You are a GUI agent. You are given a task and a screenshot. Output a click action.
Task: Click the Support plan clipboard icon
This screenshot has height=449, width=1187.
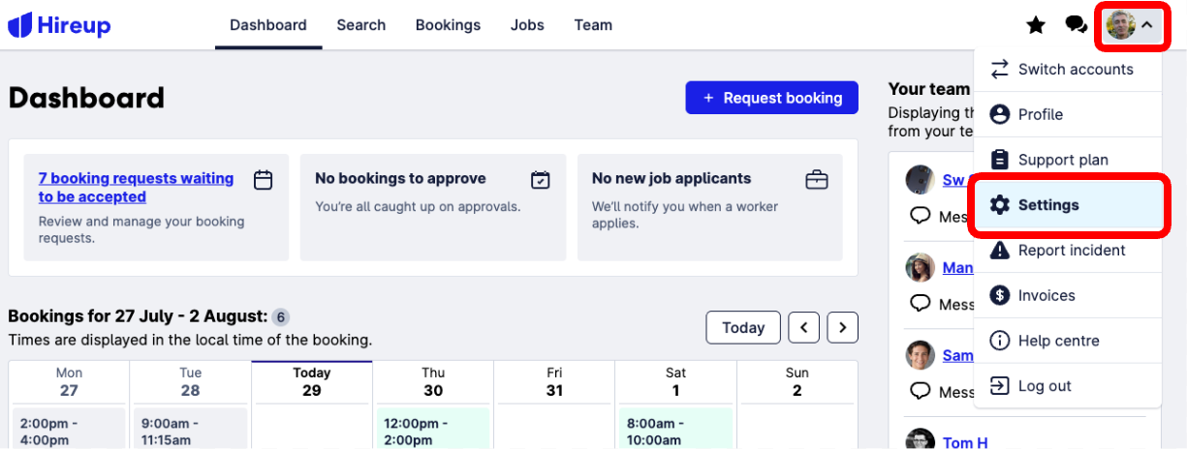tap(1000, 160)
